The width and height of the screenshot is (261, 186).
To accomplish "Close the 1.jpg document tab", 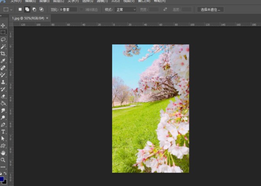I will [x=47, y=18].
